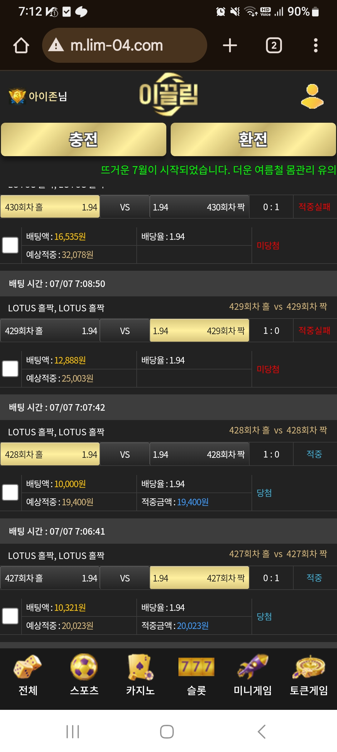
Task: Check the box for the 16,535원 bet
Action: click(10, 245)
